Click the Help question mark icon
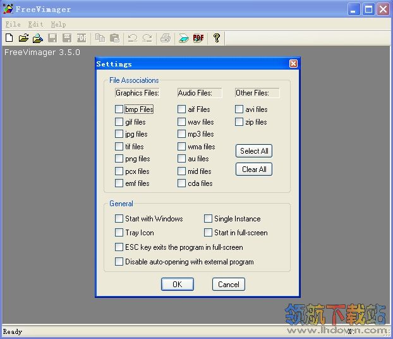This screenshot has width=393, height=339. tap(217, 38)
